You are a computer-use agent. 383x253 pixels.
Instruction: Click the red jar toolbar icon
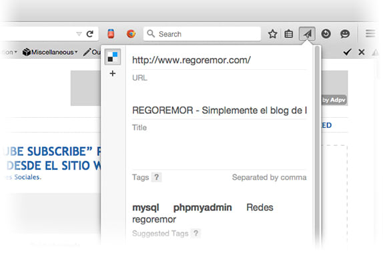(x=111, y=34)
